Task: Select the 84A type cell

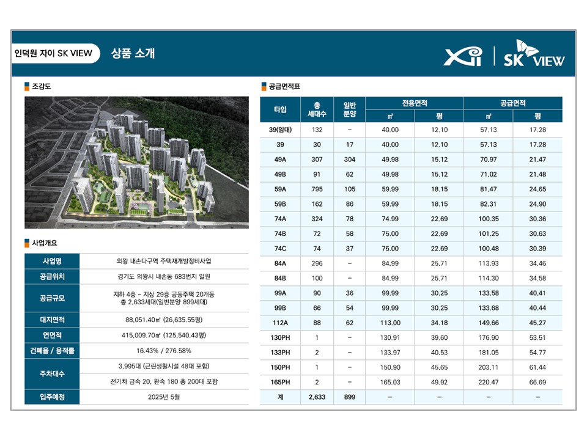Action: click(x=280, y=263)
